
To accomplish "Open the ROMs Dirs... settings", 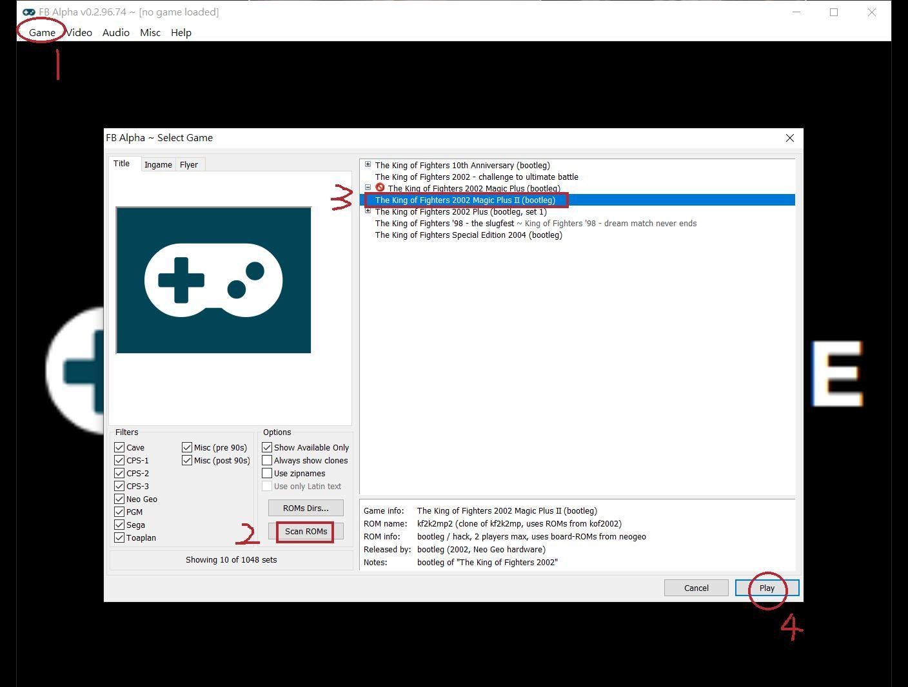I will 306,508.
